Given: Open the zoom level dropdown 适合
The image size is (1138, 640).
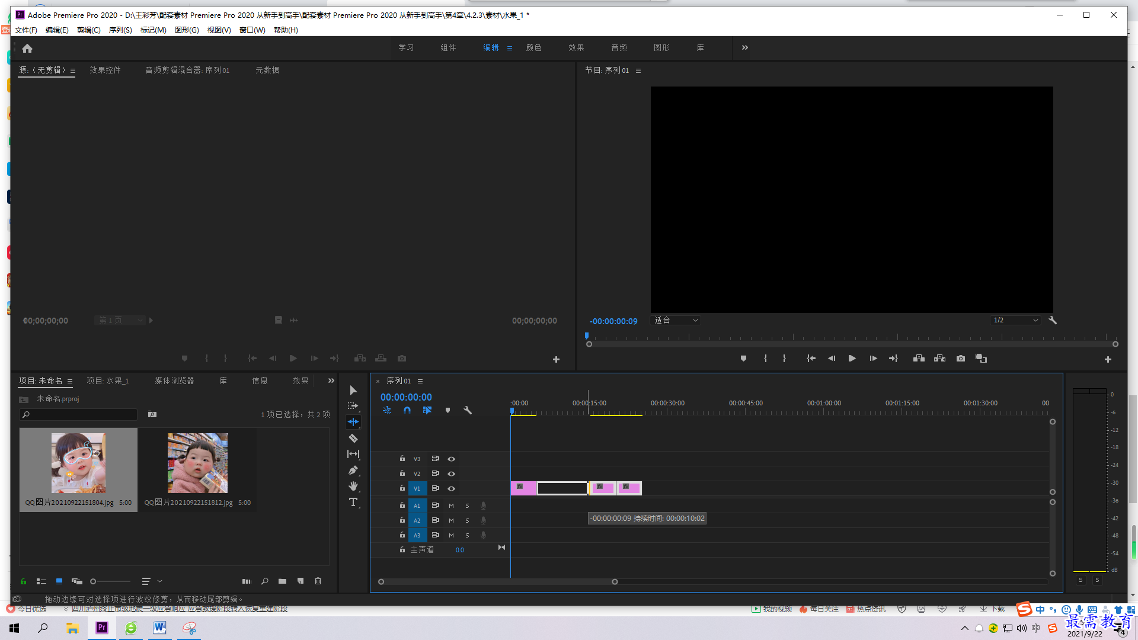Looking at the screenshot, I should point(676,321).
